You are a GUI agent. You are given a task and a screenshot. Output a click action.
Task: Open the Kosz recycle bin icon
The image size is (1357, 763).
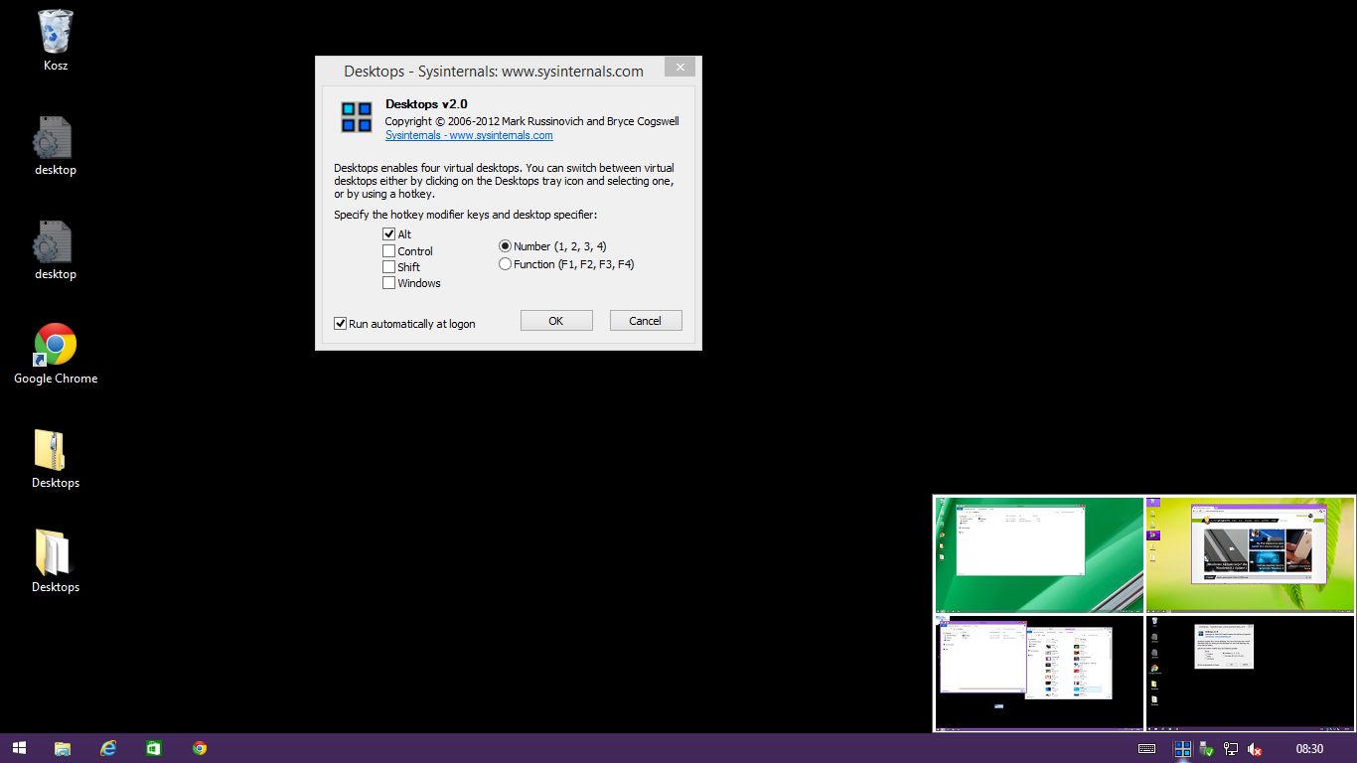(56, 41)
